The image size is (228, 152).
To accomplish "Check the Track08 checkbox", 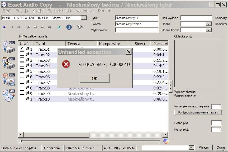I will tap(22, 87).
